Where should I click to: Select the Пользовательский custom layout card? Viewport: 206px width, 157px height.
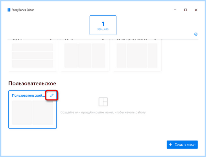click(33, 109)
